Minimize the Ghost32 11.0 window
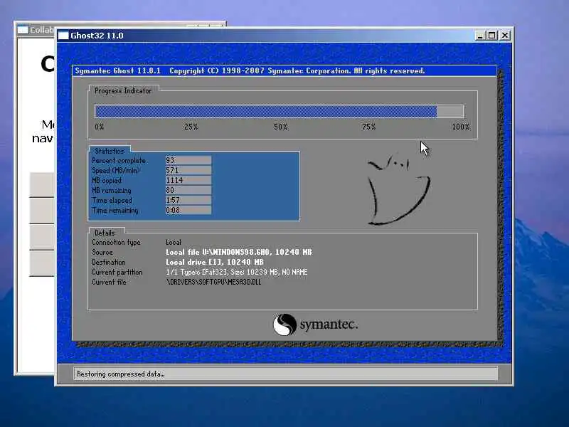The image size is (569, 427). 479,36
